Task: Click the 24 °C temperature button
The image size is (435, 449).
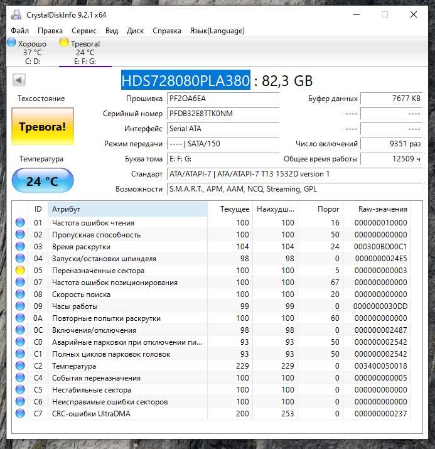Action: tap(43, 181)
